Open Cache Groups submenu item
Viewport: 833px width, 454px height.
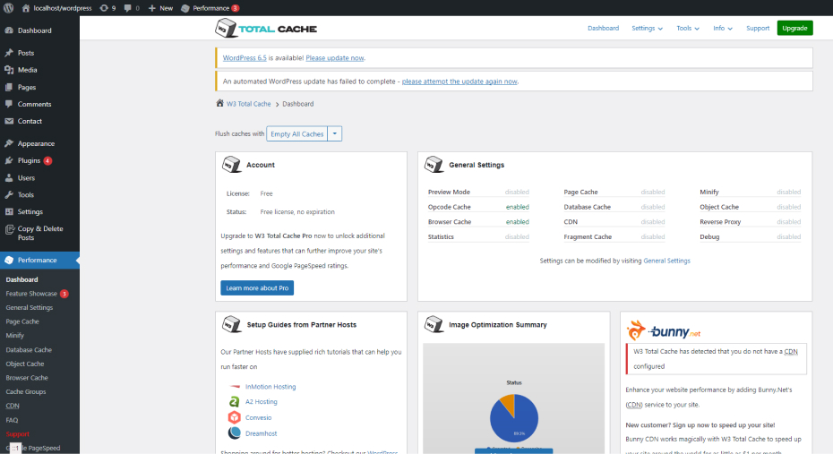25,392
